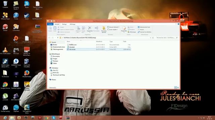Click the Chrome icon on the taskbar
Image resolution: width=215 pixels, height=120 pixels.
[x=47, y=118]
